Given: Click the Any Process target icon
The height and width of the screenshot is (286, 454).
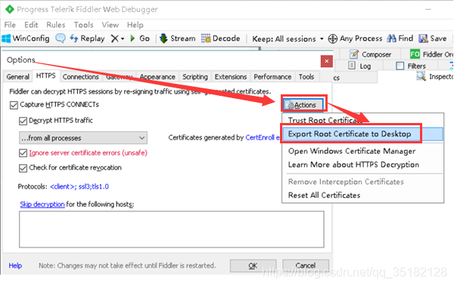Looking at the screenshot, I should click(x=333, y=38).
